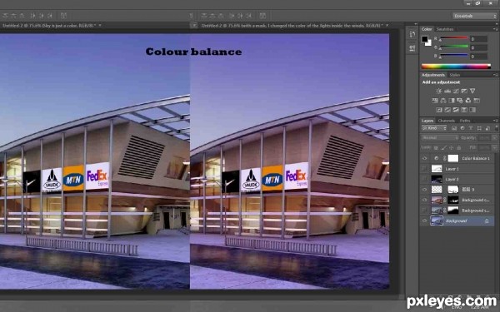
Task: Click the color spectrum ramp
Action: [456, 67]
